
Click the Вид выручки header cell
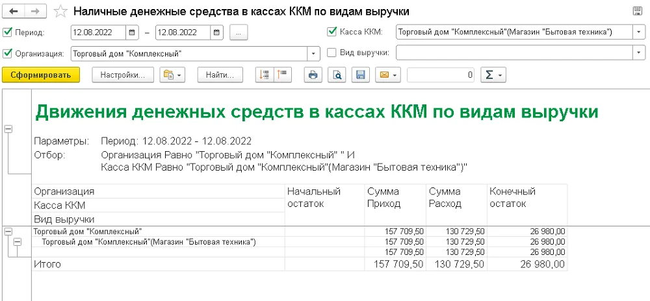click(x=159, y=219)
